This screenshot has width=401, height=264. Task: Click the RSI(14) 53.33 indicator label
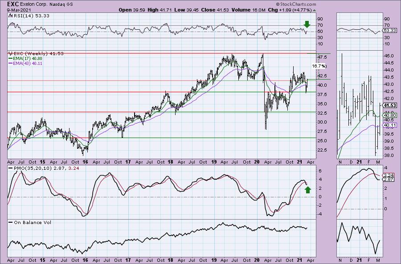coord(31,16)
